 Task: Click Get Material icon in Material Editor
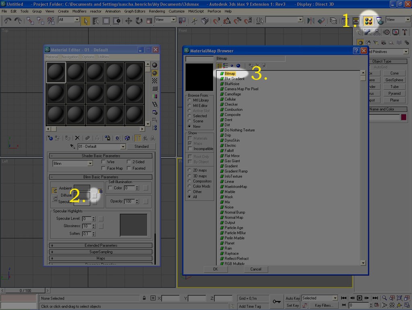coord(50,138)
